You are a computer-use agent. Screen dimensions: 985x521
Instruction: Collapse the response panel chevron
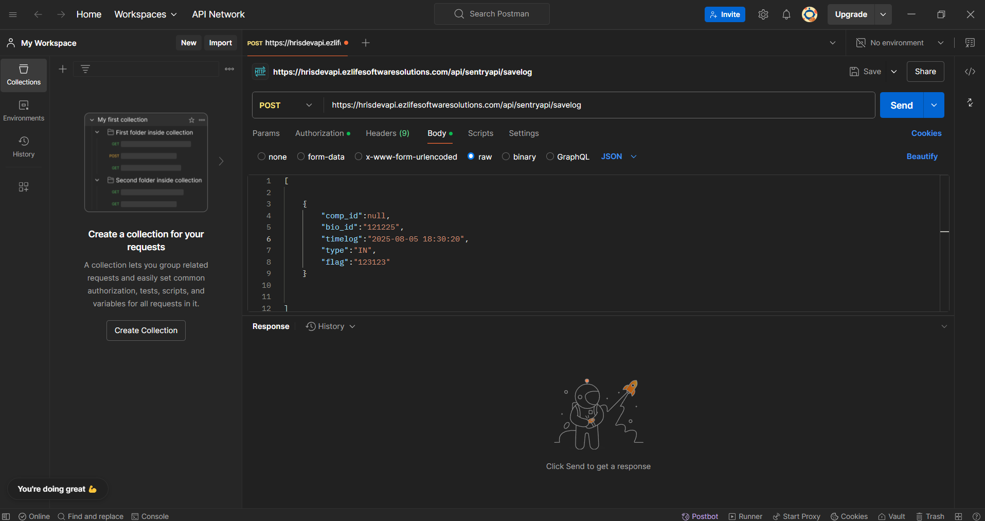944,326
